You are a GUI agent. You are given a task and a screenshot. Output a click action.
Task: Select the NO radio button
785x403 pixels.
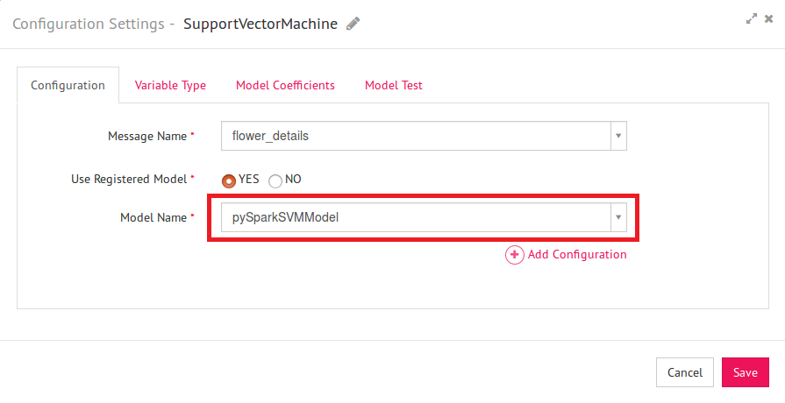275,180
